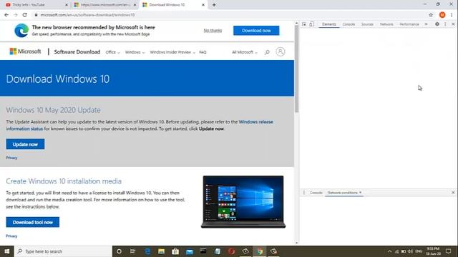
Task: Click the Edge browser logo in banner
Action: tap(21, 30)
